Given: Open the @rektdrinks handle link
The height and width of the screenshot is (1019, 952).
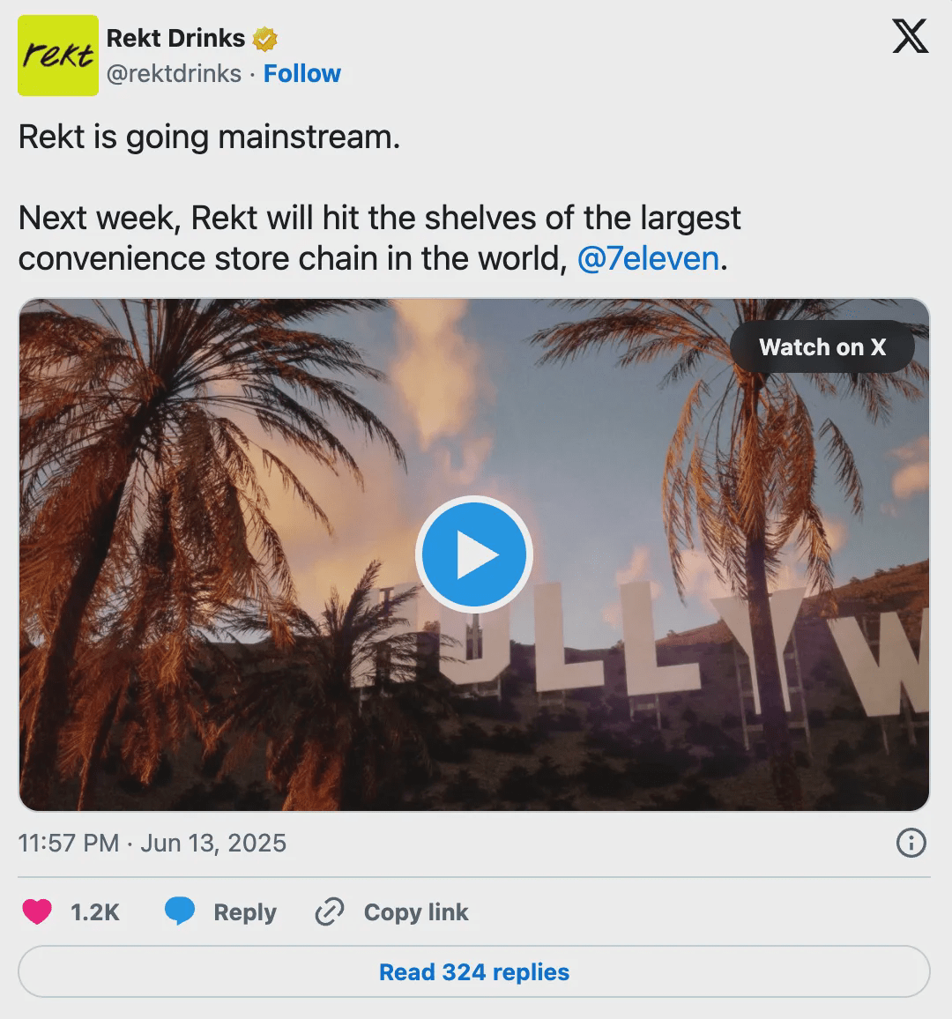Looking at the screenshot, I should pyautogui.click(x=174, y=74).
